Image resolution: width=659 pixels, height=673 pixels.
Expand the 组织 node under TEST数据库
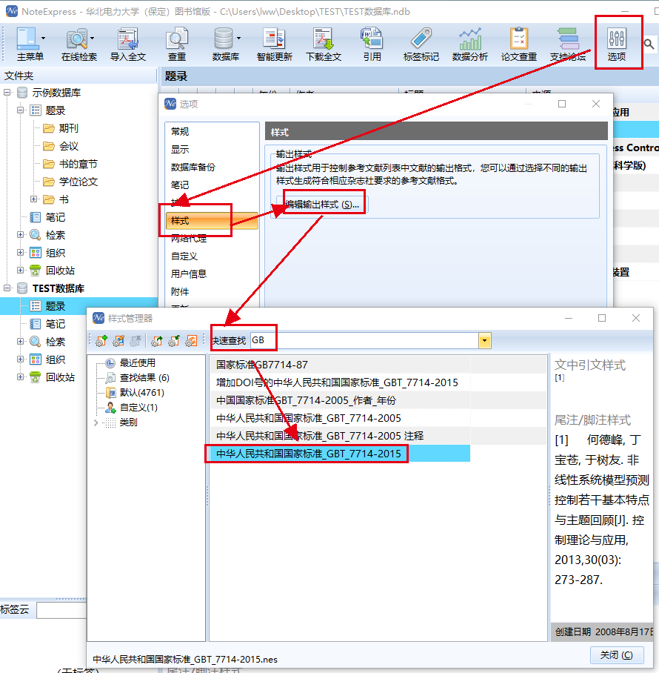coord(20,359)
